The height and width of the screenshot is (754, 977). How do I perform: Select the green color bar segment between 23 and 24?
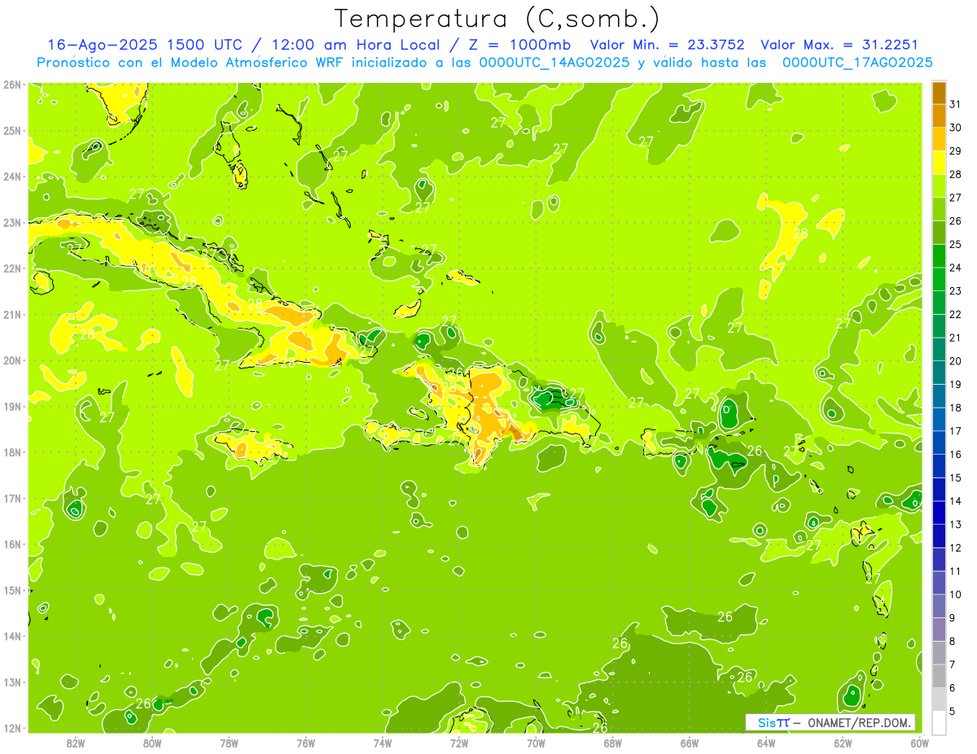tap(939, 279)
